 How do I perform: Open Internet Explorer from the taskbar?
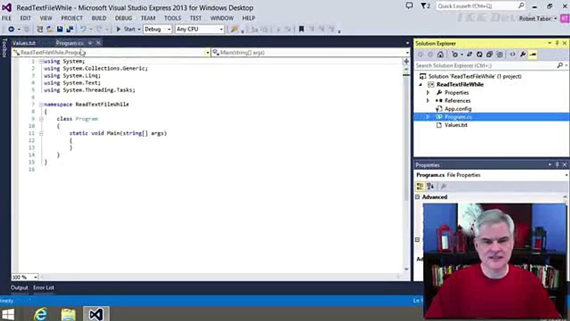[x=41, y=315]
